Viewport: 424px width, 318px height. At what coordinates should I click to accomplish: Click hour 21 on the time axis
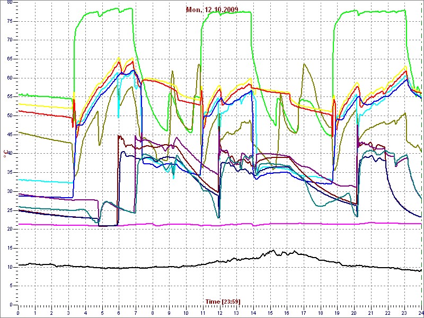[371, 313]
